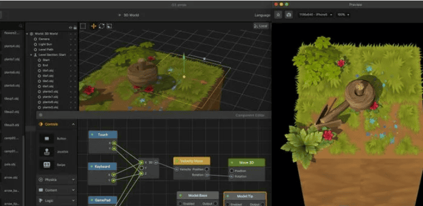Click the Physics category icon
This screenshot has width=423, height=206.
coord(41,180)
